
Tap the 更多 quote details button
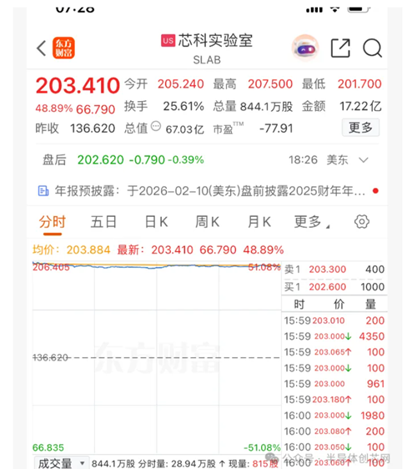(x=360, y=128)
